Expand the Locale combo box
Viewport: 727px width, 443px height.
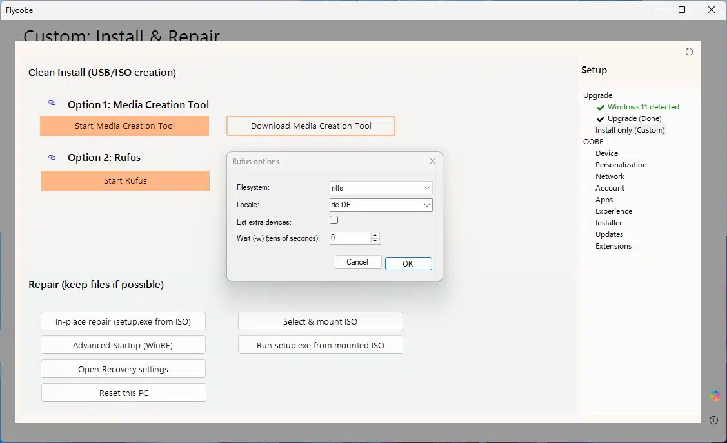381,205
